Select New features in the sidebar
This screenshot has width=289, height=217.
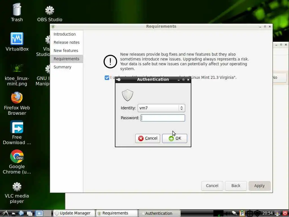tap(66, 51)
